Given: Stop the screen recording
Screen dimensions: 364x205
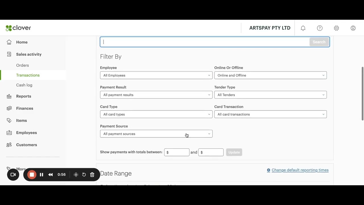Looking at the screenshot, I should (32, 175).
